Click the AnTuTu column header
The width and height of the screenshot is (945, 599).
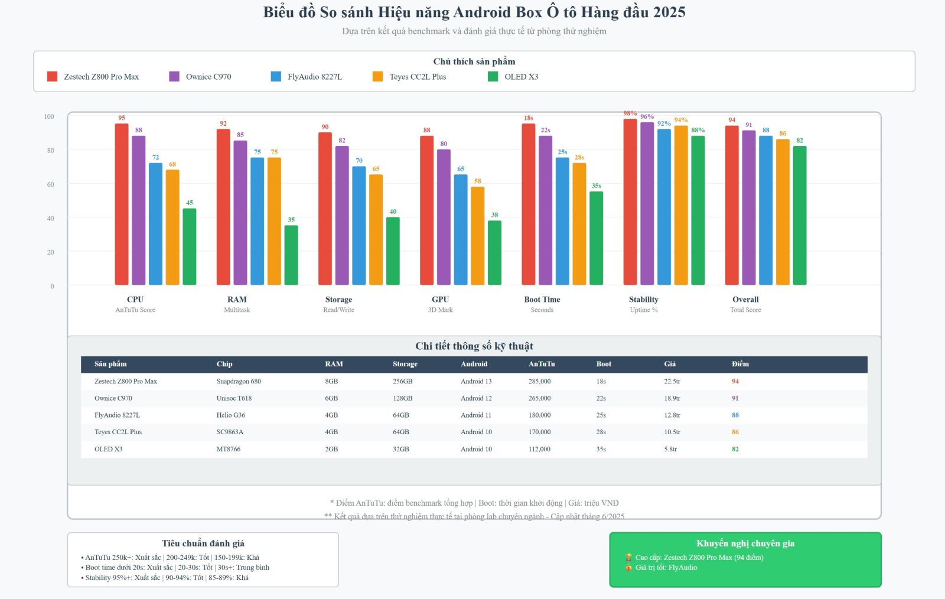(x=542, y=364)
